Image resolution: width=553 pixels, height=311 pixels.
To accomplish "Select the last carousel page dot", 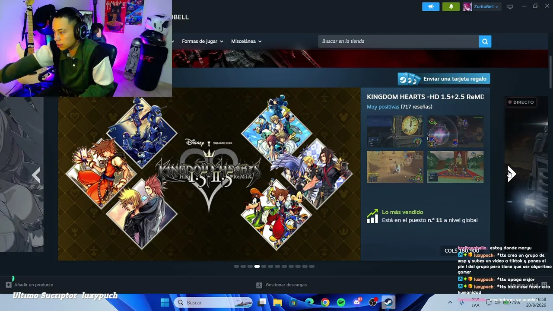I will 312,267.
